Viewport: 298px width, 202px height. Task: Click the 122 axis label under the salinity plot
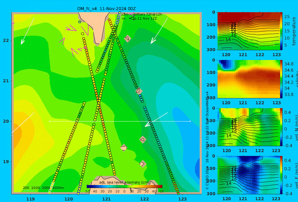(260, 103)
